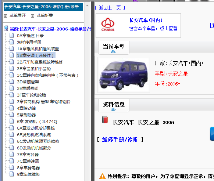Click page icon for 8章车身电器
Screen dimensions: 214x181
12,167
